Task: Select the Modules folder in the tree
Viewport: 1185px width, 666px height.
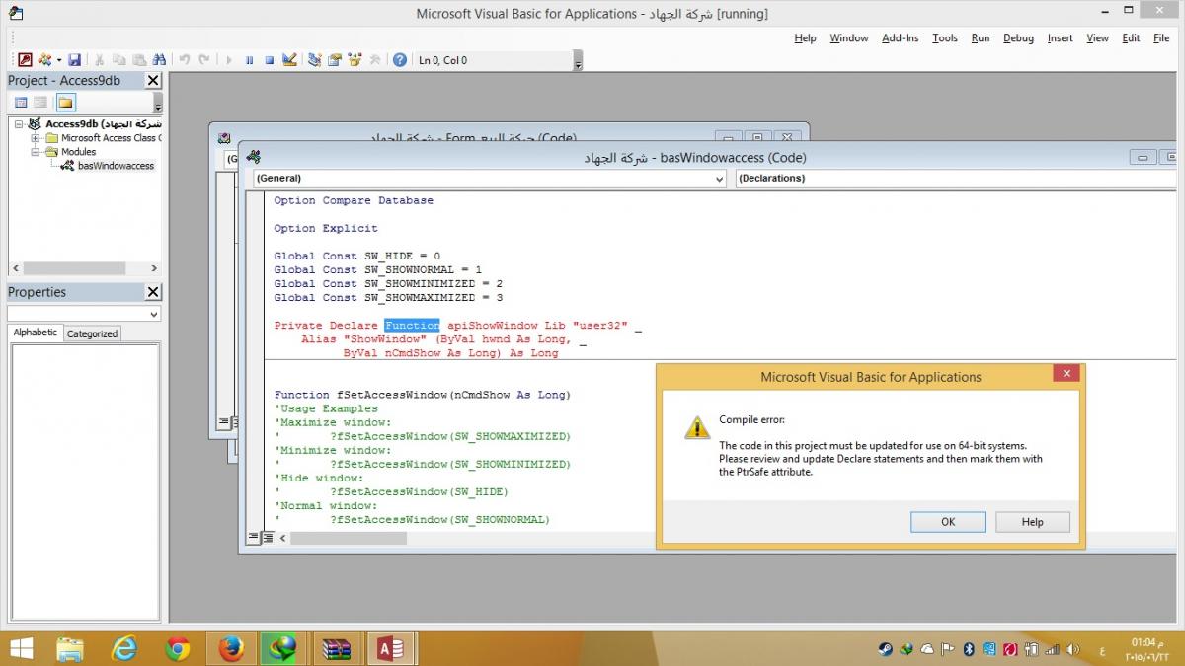Action: point(78,152)
